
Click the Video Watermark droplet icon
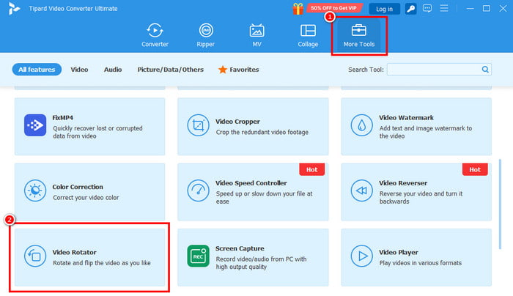click(361, 125)
